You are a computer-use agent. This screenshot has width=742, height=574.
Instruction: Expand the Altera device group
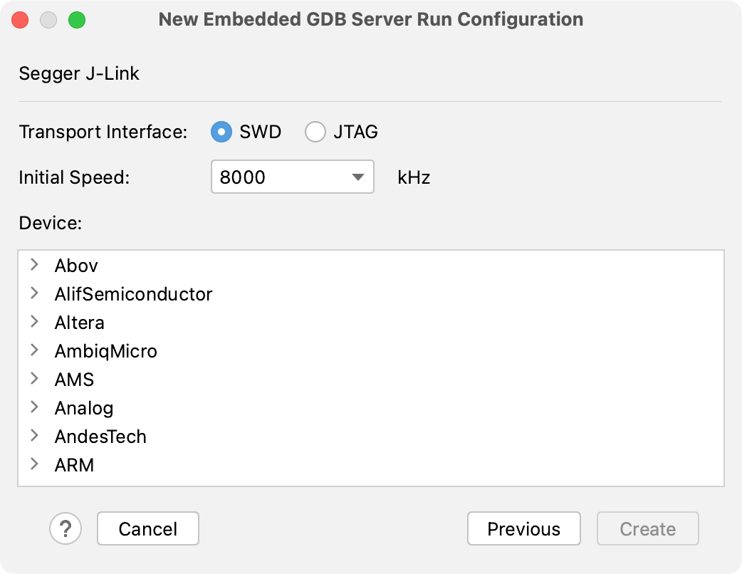point(33,322)
